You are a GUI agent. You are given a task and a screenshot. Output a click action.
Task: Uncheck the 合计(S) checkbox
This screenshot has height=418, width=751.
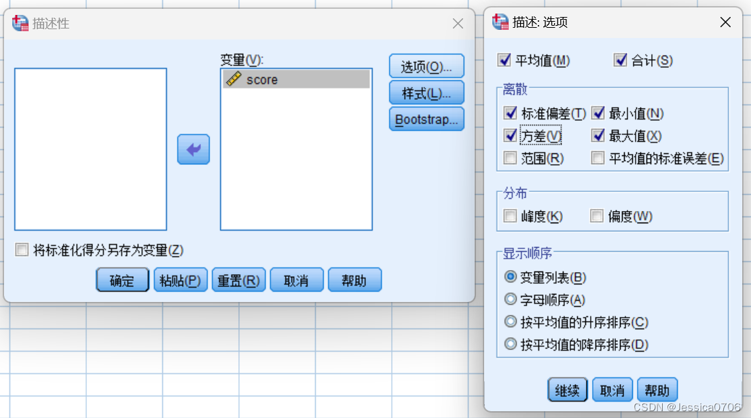(620, 60)
